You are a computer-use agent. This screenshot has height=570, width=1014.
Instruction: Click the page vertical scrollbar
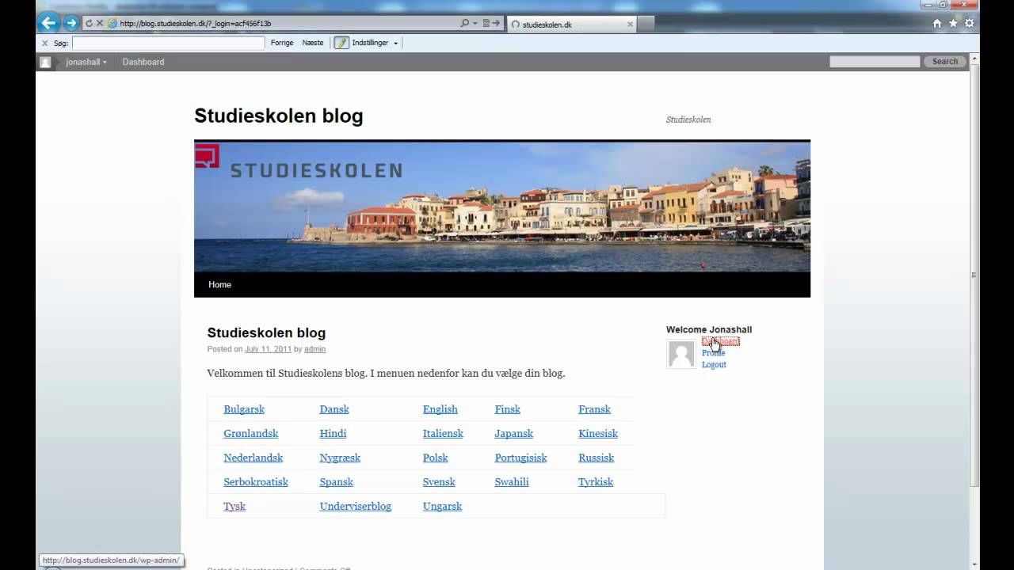pyautogui.click(x=975, y=275)
